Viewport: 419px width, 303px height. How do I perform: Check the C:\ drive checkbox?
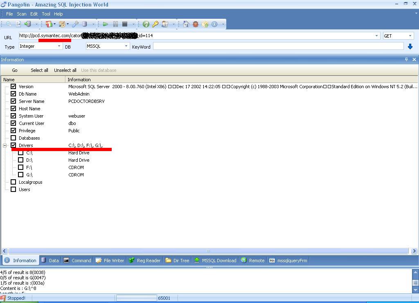click(20, 153)
